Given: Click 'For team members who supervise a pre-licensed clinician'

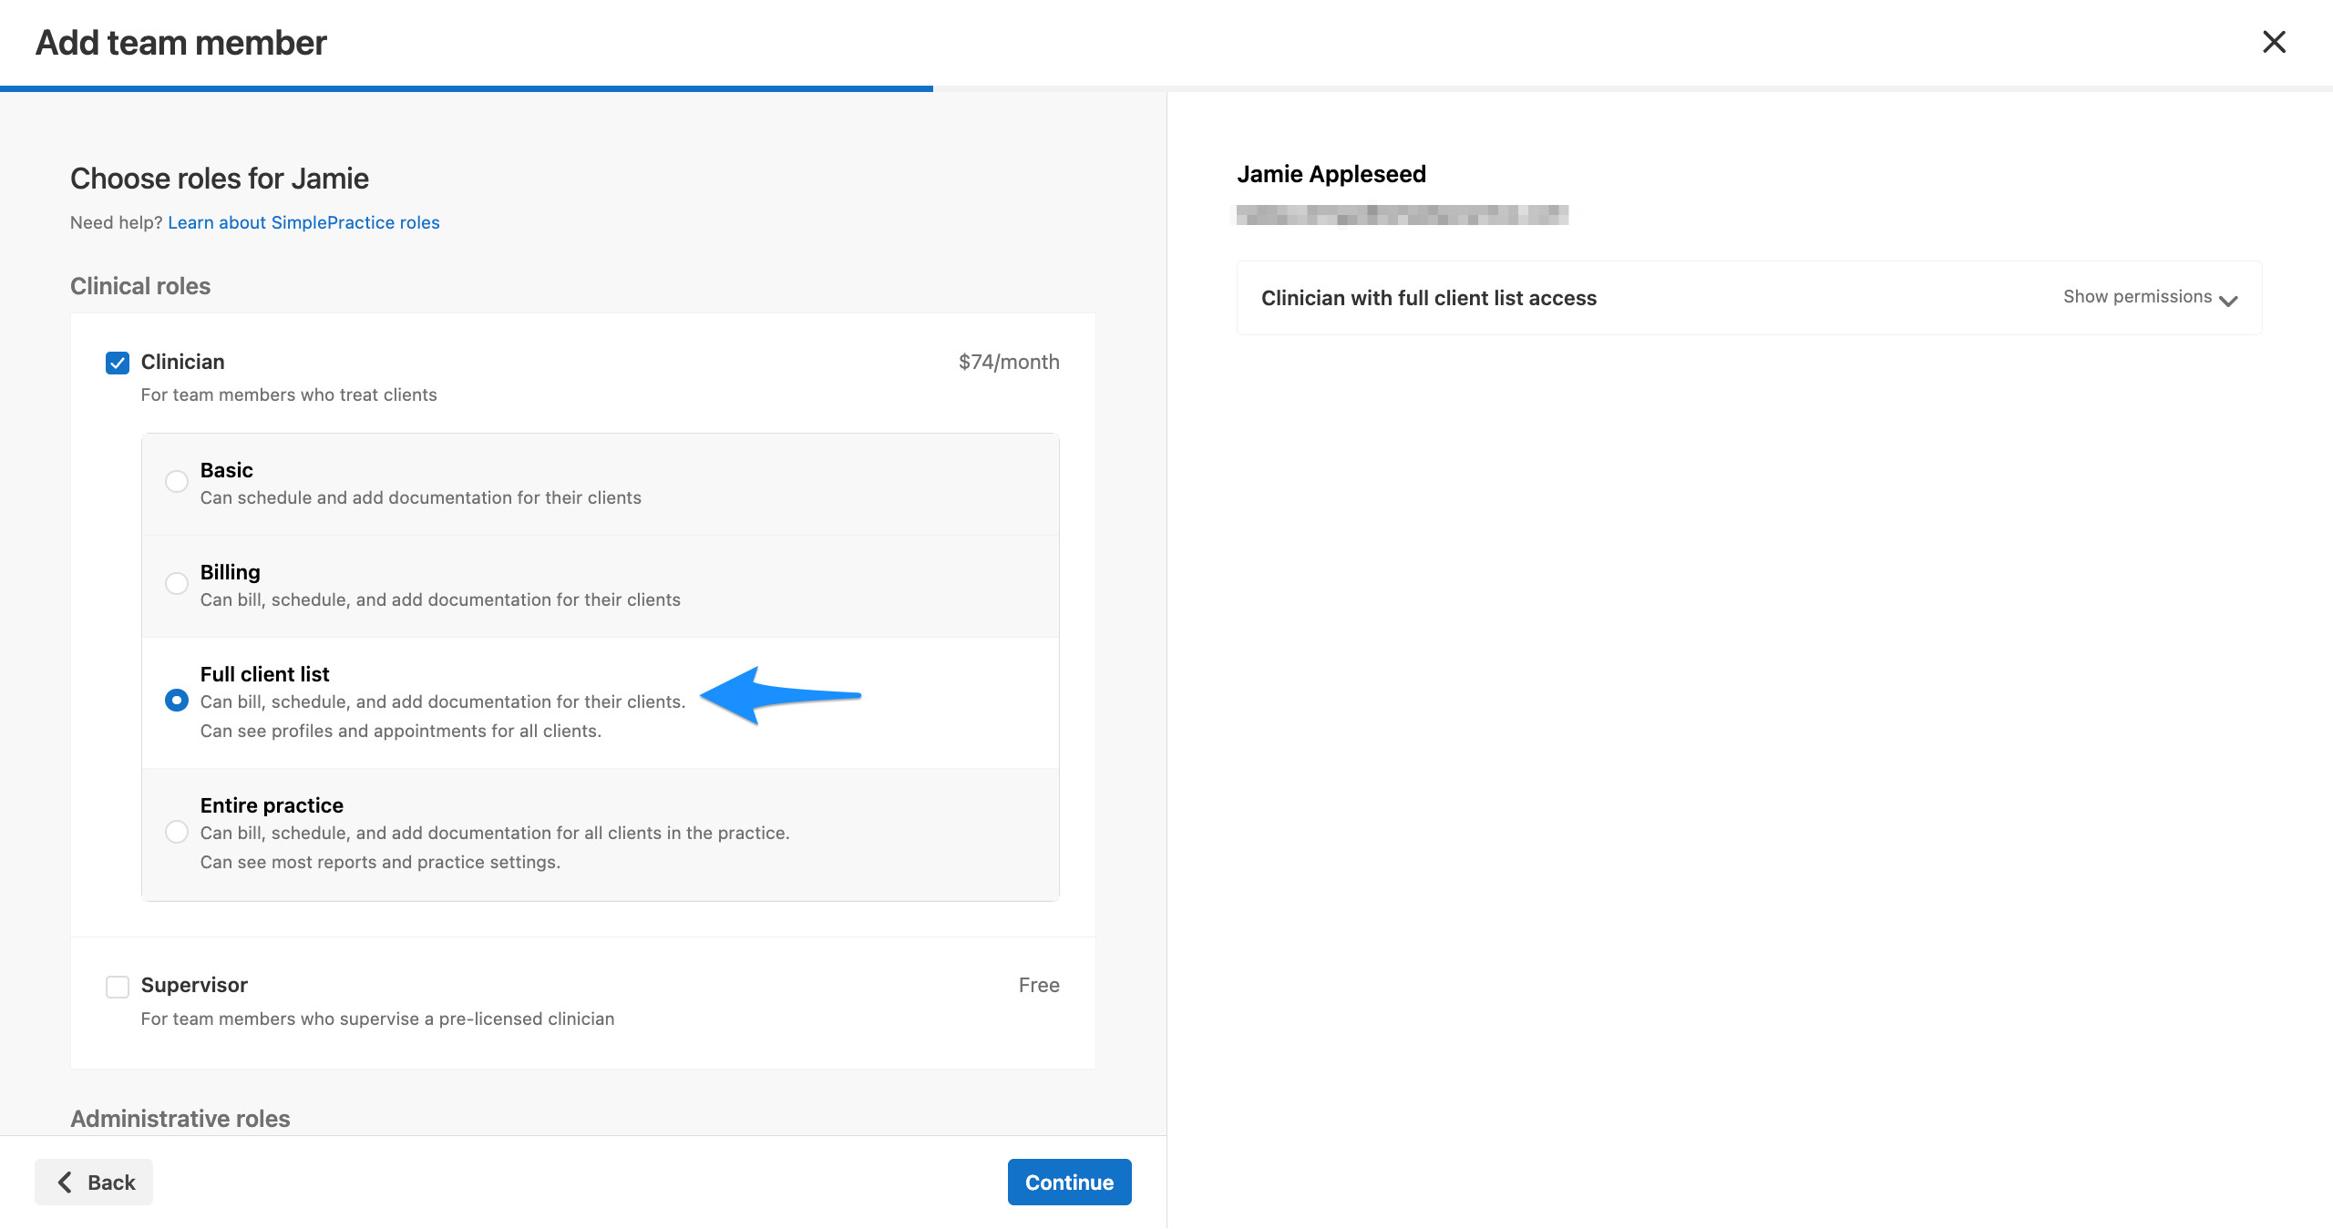Looking at the screenshot, I should 377,1019.
